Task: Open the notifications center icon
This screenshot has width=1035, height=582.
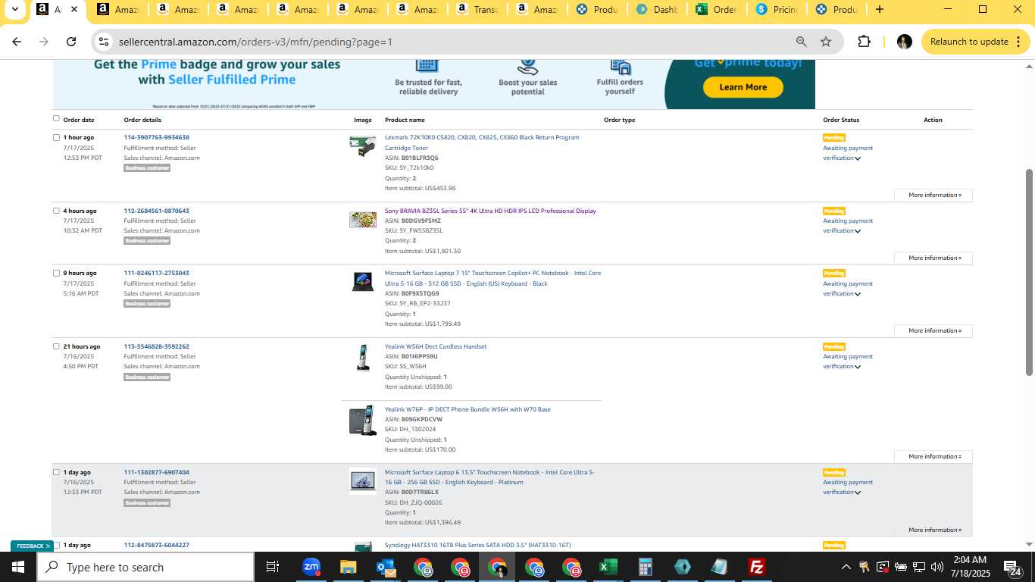Action: click(x=1013, y=567)
